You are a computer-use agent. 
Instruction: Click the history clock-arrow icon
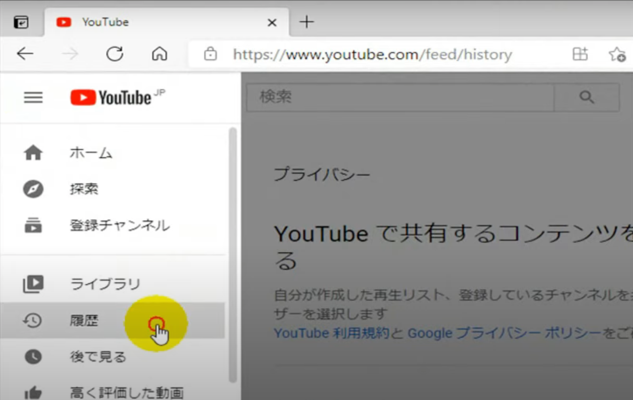32,320
